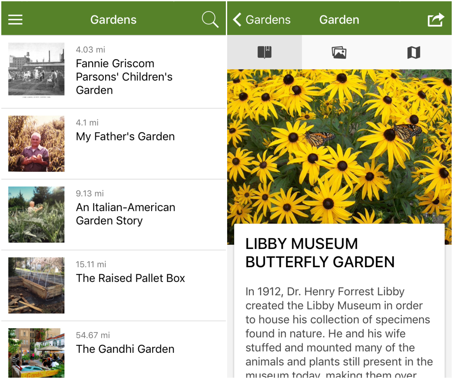Select the bookmark-style reading pane icon
The width and height of the screenshot is (453, 379).
pyautogui.click(x=264, y=52)
